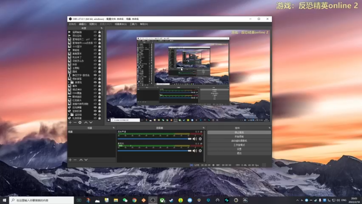This screenshot has width=362, height=204.
Task: Click the Windows taskbar search box
Action: 42,200
